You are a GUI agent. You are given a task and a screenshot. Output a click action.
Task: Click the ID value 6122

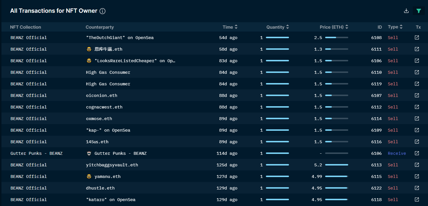[377, 188]
